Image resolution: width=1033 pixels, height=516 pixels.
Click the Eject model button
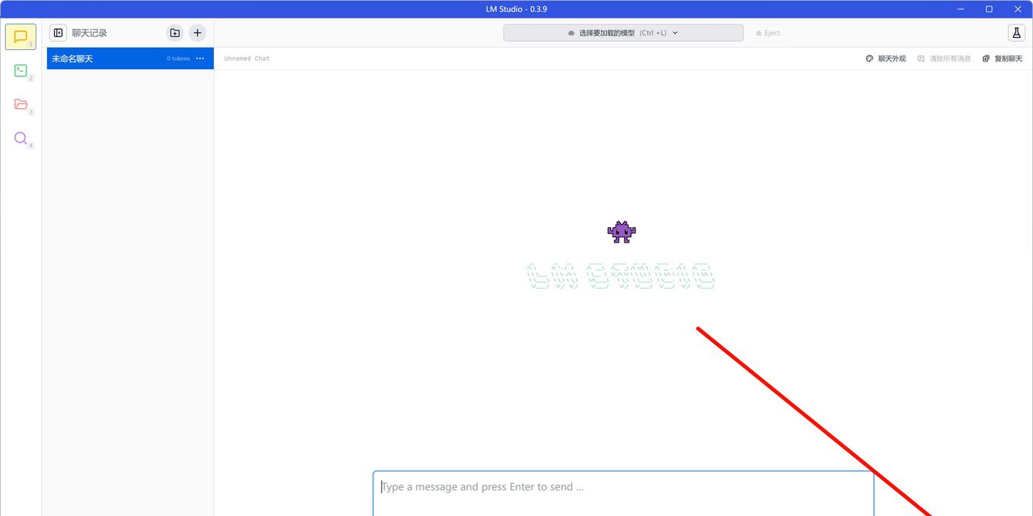pos(767,33)
